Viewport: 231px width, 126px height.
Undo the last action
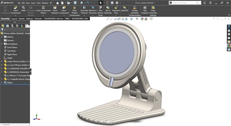(88, 3)
